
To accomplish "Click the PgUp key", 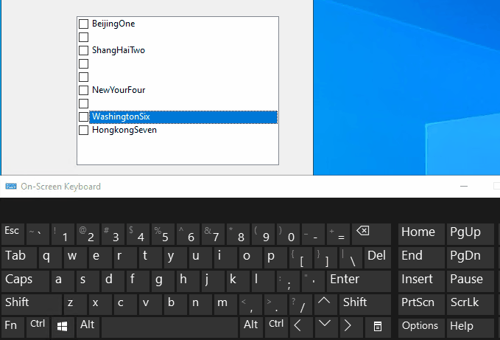I will point(470,234).
